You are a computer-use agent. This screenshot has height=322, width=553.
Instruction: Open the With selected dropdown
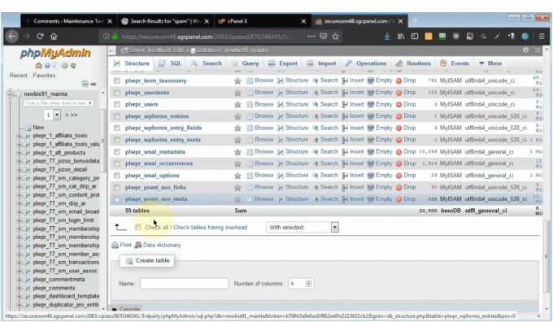pyautogui.click(x=303, y=228)
